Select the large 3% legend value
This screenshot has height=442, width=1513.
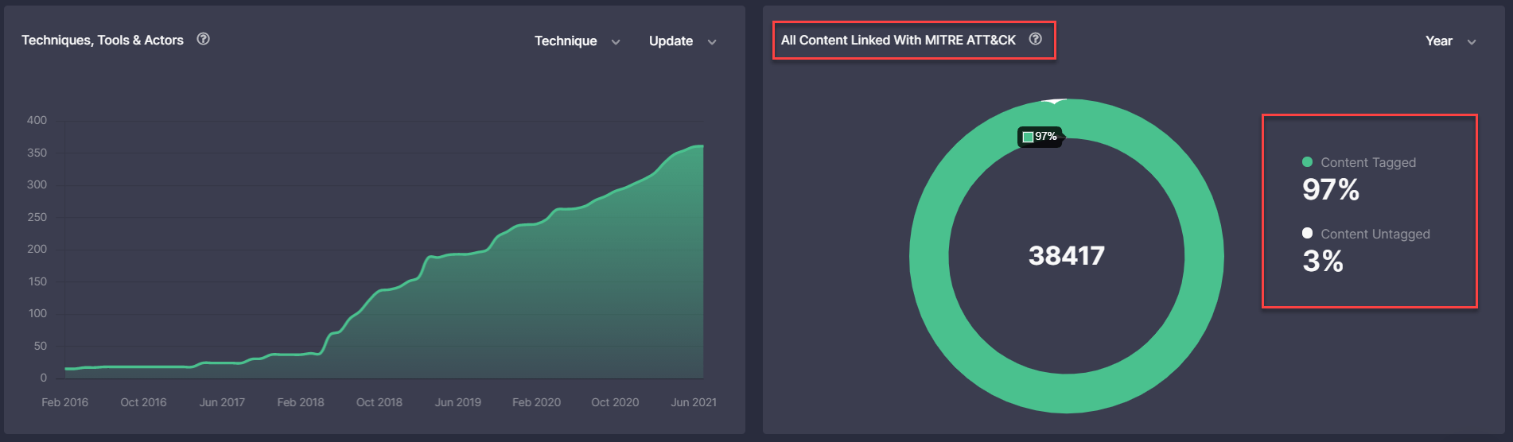click(1322, 262)
